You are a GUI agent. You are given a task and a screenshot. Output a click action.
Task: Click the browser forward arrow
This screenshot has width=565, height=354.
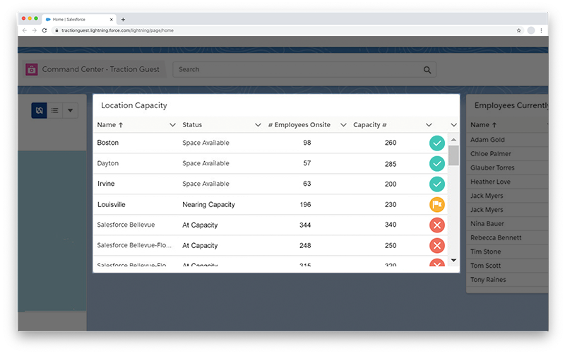[x=34, y=30]
